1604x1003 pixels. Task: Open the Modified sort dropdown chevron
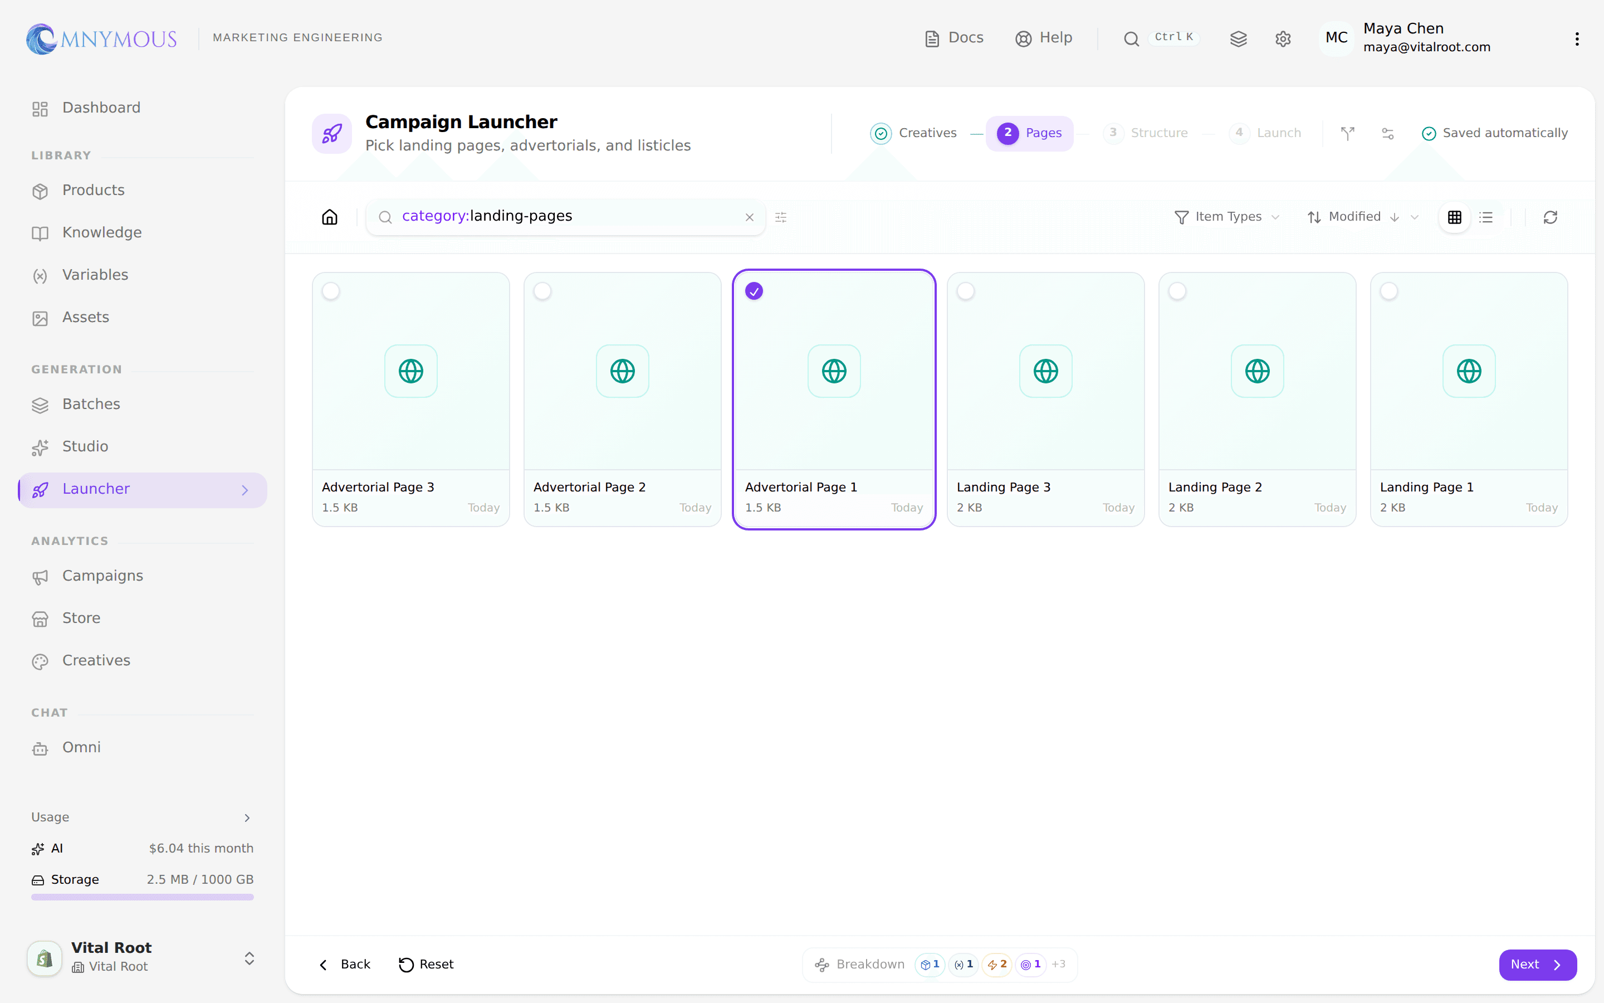click(1415, 217)
